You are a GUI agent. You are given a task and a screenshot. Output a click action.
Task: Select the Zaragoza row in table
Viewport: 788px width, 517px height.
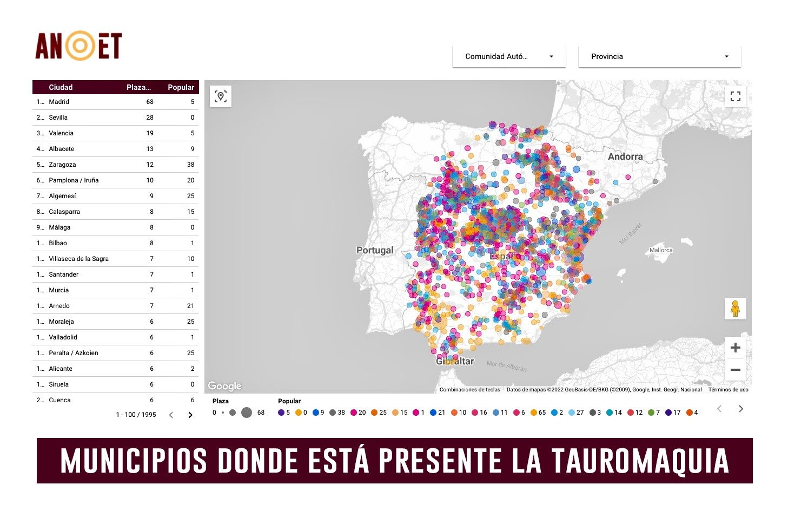coord(62,165)
